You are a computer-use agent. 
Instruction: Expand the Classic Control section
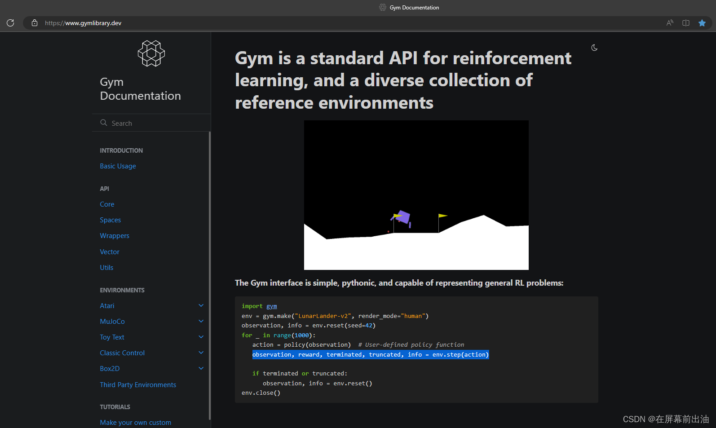click(x=201, y=353)
